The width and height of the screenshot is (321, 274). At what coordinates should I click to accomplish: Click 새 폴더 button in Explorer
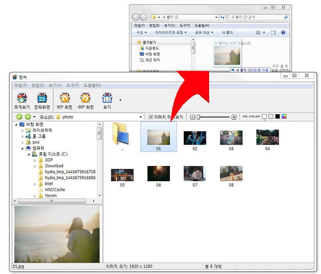[227, 33]
